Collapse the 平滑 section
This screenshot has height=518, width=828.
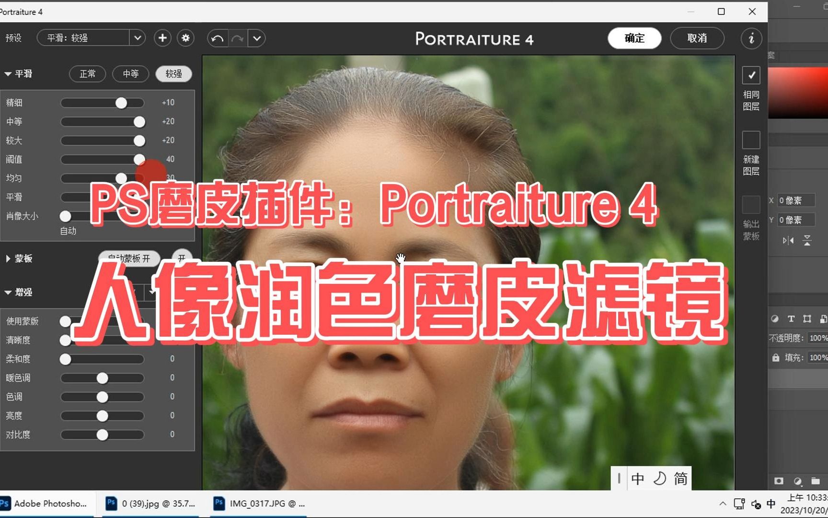[x=8, y=74]
